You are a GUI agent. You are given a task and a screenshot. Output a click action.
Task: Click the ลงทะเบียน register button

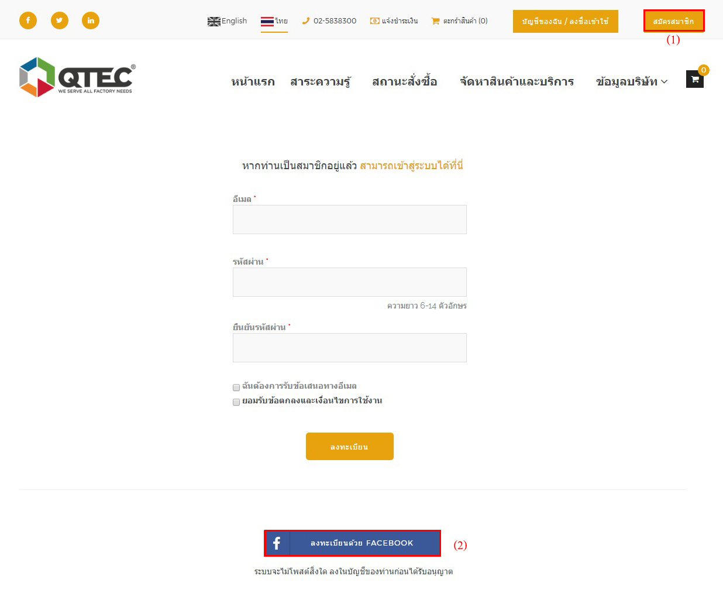pyautogui.click(x=350, y=447)
